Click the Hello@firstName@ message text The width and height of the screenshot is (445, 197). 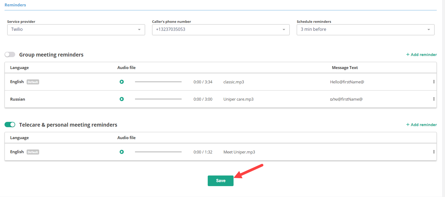[x=347, y=82]
